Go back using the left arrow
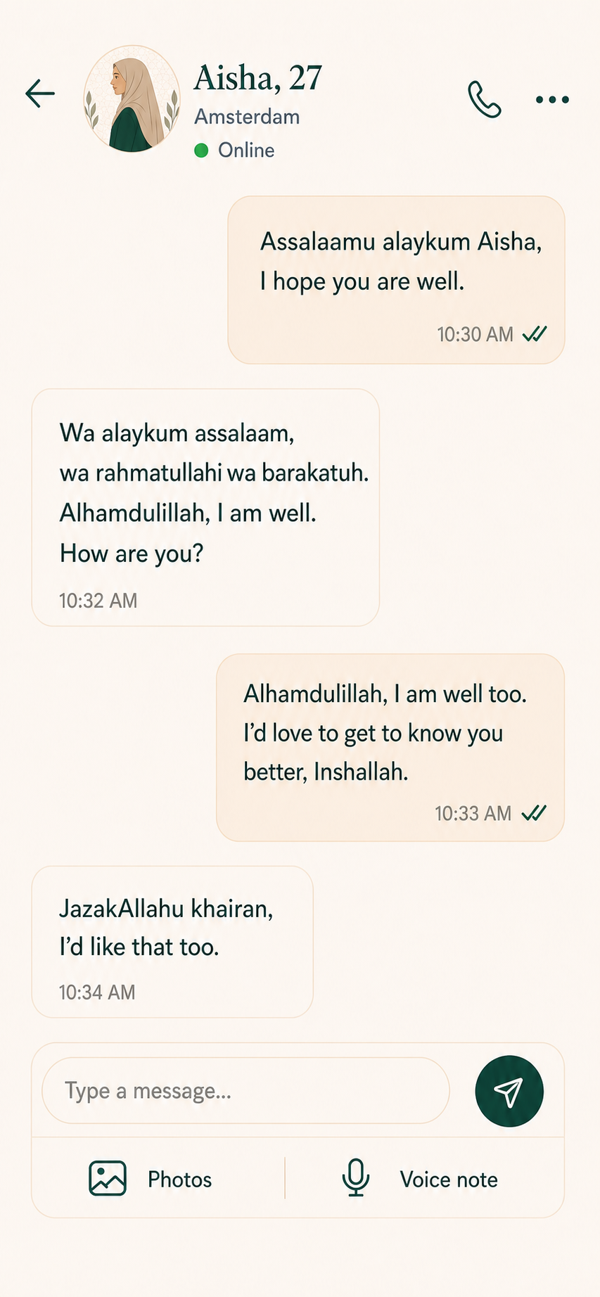Screen dimensions: 600x1297 click(x=40, y=93)
